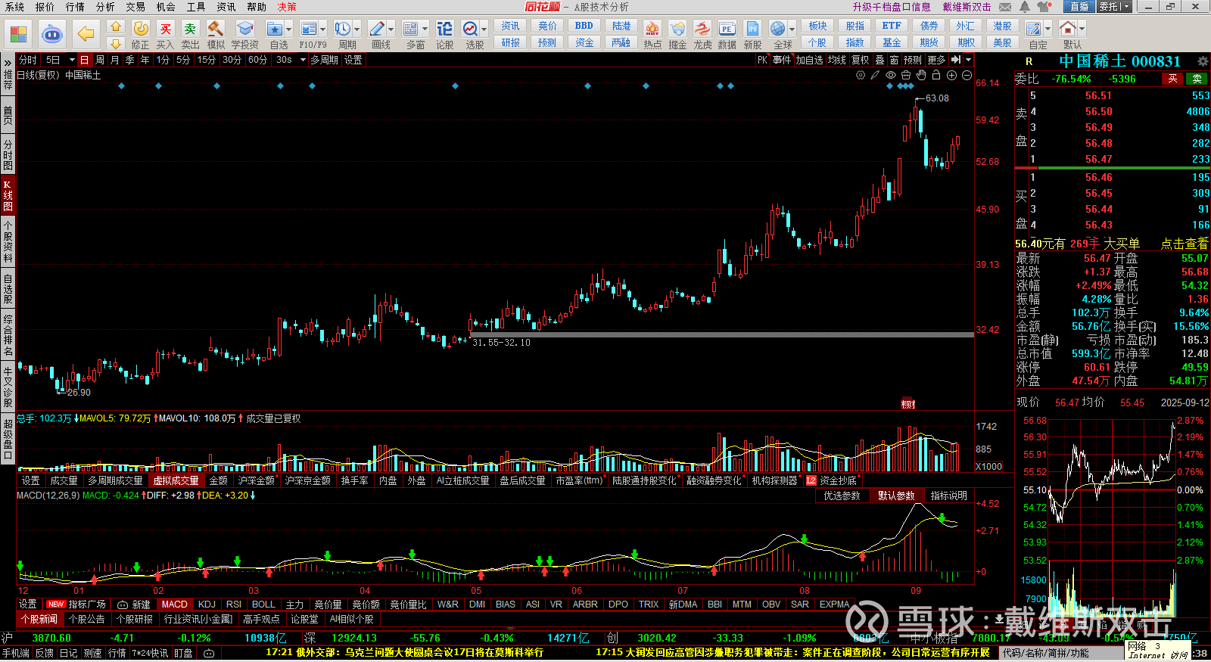
Task: Go back with the yellow left arrow
Action: coord(86,34)
